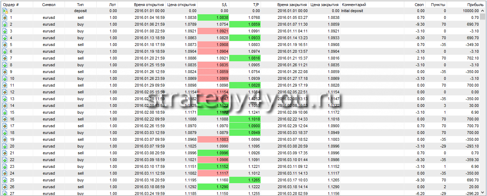This screenshot has width=487, height=196.
Task: Click the red S/L cell 1.0908 in order 5
Action: point(213,45)
